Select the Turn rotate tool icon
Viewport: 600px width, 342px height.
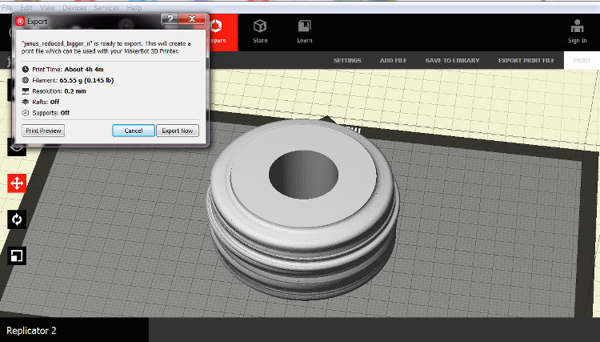[x=17, y=219]
